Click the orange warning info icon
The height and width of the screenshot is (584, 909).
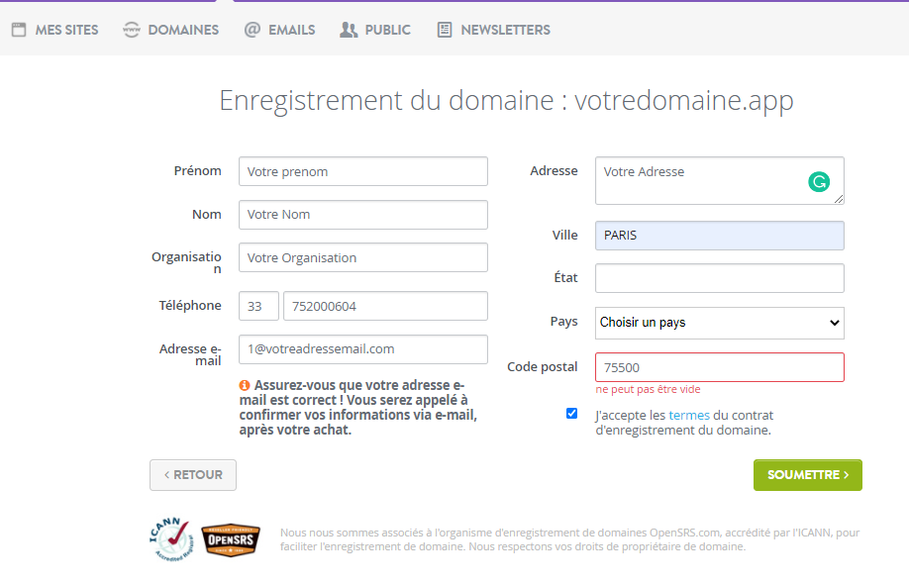pyautogui.click(x=245, y=385)
